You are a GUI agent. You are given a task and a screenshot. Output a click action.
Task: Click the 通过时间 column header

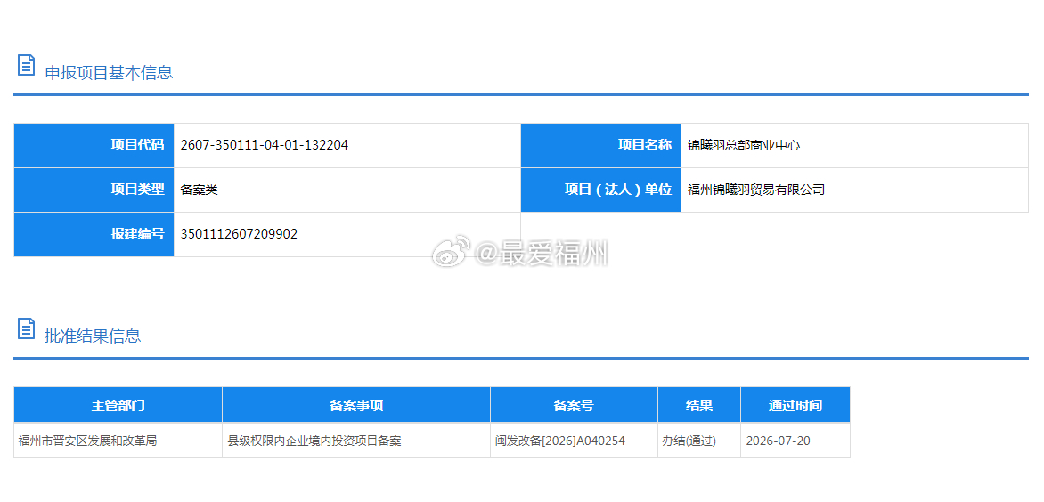coord(795,405)
